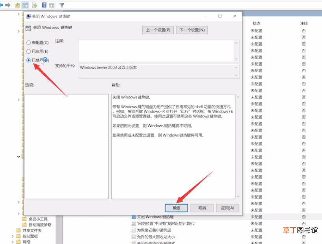This screenshot has height=244, width=322.
Task: Click the 应用(A) button
Action: pos(227,208)
